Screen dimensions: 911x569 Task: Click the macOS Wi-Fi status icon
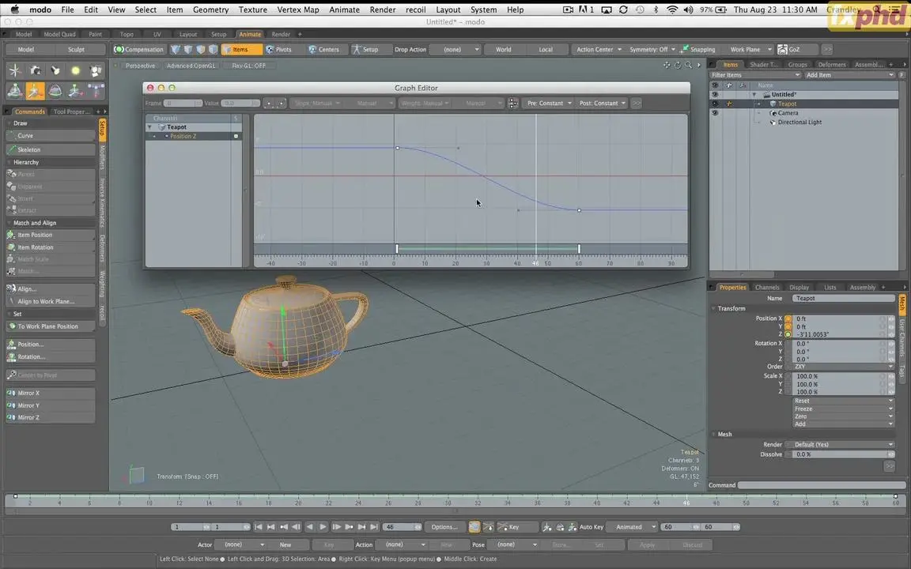671,9
